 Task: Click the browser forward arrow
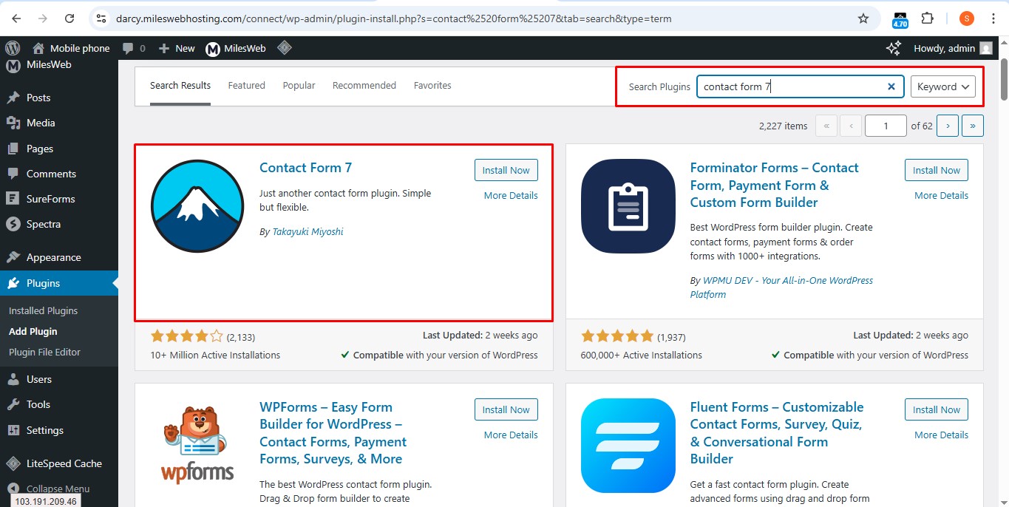coord(43,18)
